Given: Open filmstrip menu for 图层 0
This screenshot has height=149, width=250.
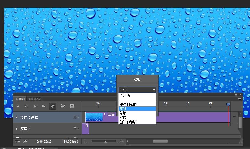Looking at the screenshot, I should pos(76,129).
